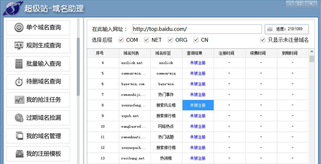This screenshot has height=164, width=321.
Task: Click the 搜索风云榜 label cell
Action: pyautogui.click(x=167, y=105)
